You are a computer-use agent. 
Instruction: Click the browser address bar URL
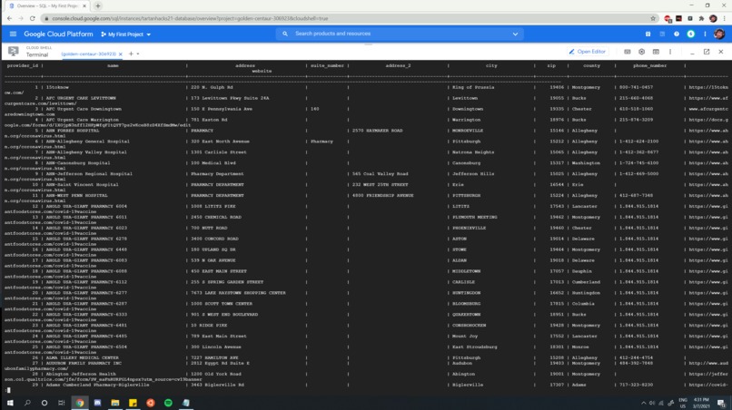point(190,19)
